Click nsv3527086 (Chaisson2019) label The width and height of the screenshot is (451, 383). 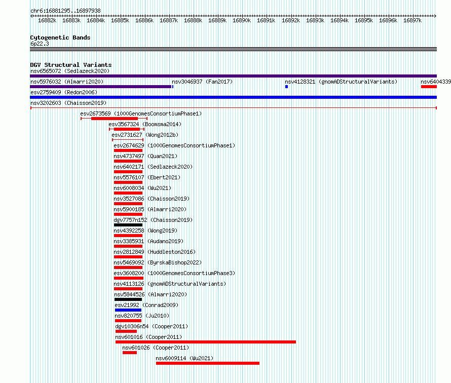coord(152,199)
